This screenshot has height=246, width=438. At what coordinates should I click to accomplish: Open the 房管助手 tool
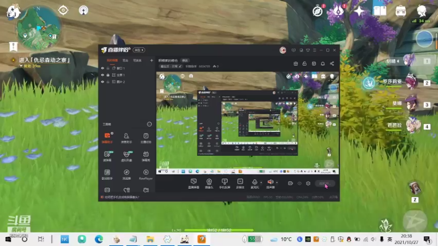126,138
